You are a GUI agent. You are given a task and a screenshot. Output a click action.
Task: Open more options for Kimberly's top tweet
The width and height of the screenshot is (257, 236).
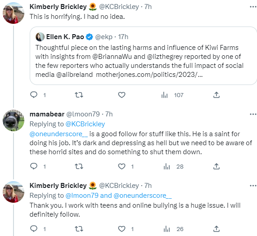(x=253, y=7)
